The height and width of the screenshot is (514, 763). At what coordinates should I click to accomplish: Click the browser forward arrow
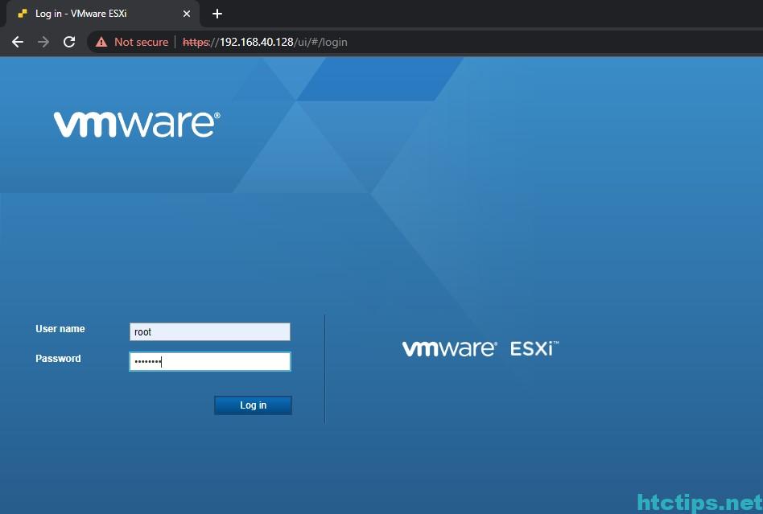pos(43,42)
